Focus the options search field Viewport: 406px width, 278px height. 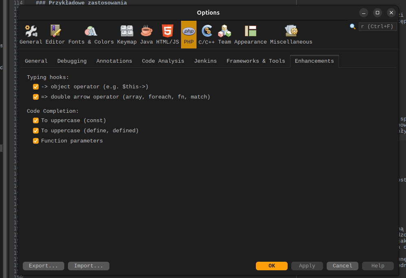click(x=377, y=27)
